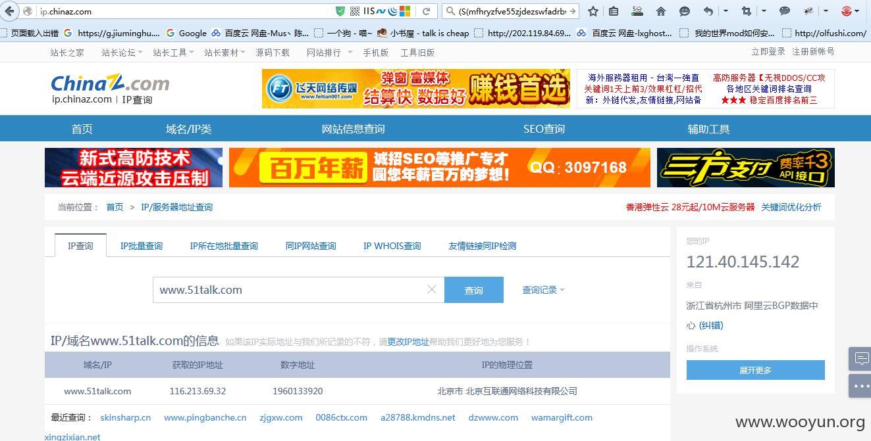The image size is (871, 441).
Task: Select the IP查询 tab
Action: [80, 246]
